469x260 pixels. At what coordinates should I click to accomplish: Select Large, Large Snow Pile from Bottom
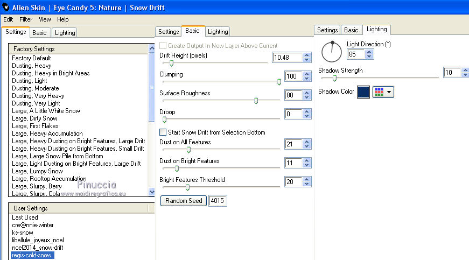tap(58, 156)
